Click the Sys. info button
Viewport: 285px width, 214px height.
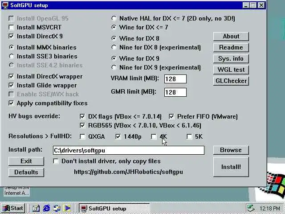click(231, 58)
